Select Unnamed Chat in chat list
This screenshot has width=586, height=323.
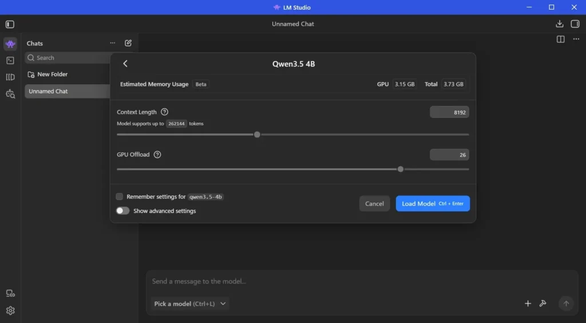point(68,91)
